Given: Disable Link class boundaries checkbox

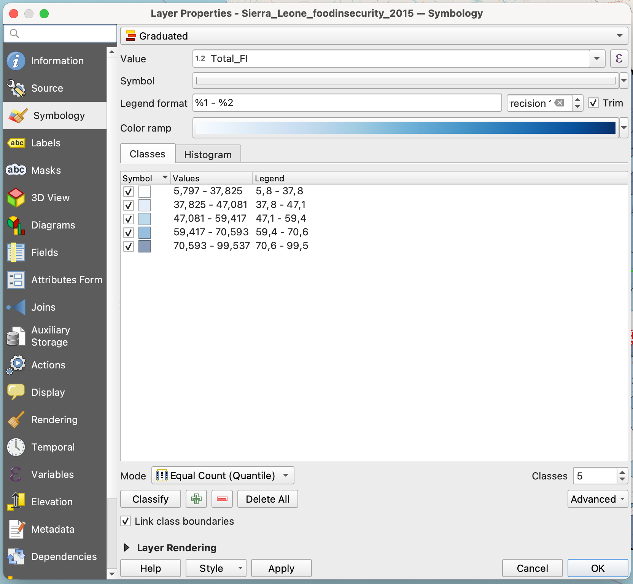Looking at the screenshot, I should tap(126, 521).
